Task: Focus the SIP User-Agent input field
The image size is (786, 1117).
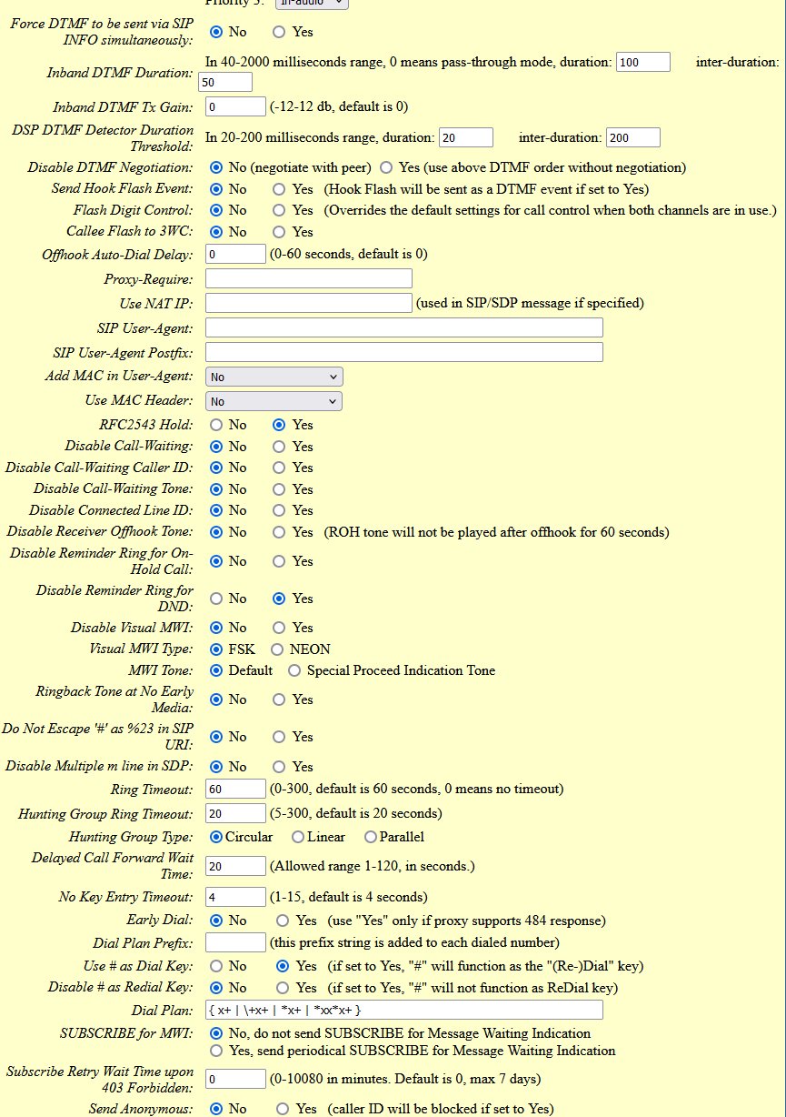Action: click(x=404, y=327)
